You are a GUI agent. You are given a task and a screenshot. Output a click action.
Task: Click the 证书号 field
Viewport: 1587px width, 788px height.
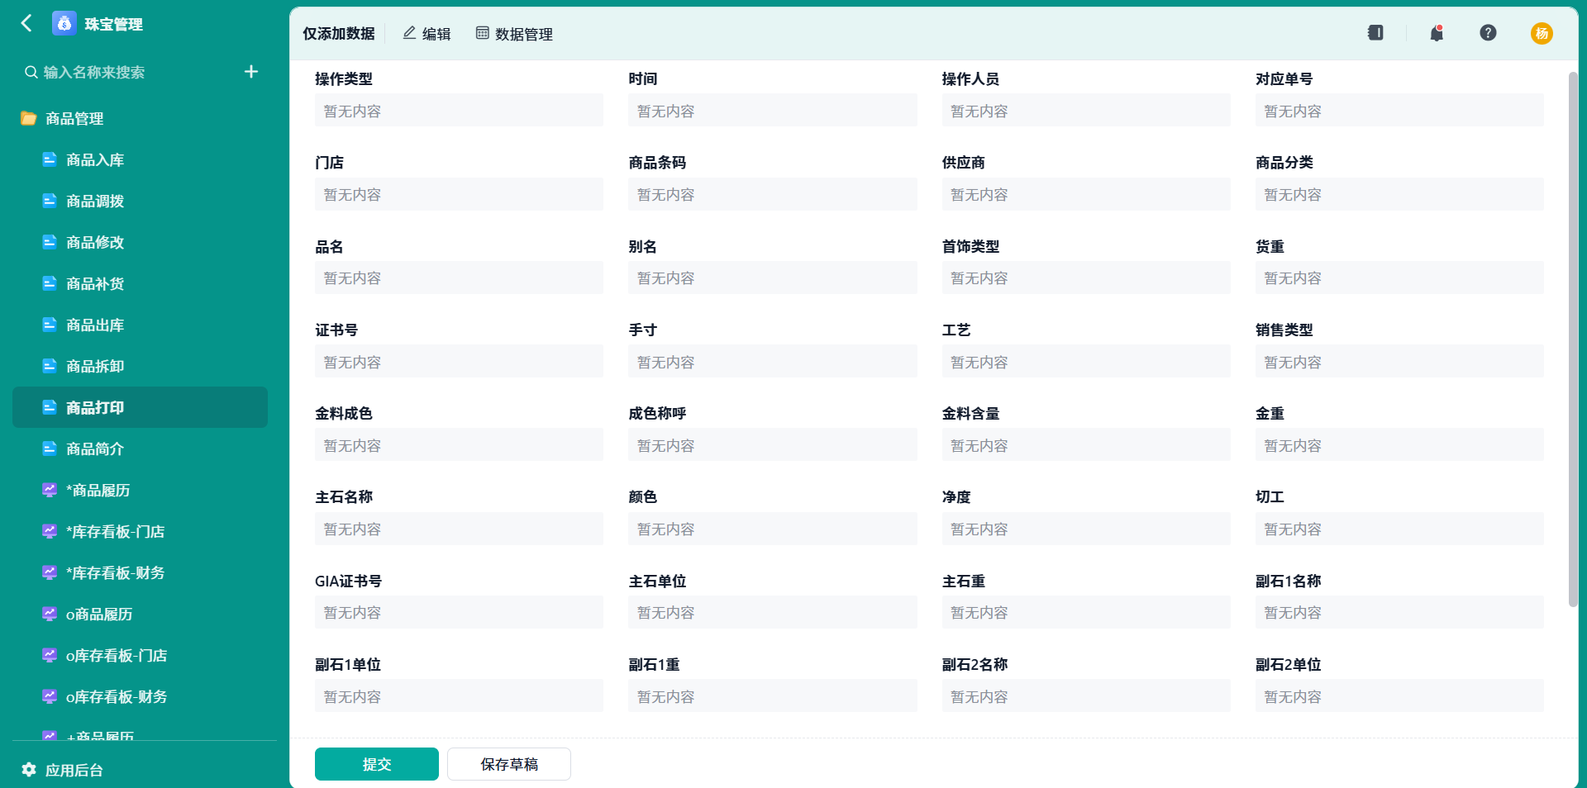click(459, 362)
